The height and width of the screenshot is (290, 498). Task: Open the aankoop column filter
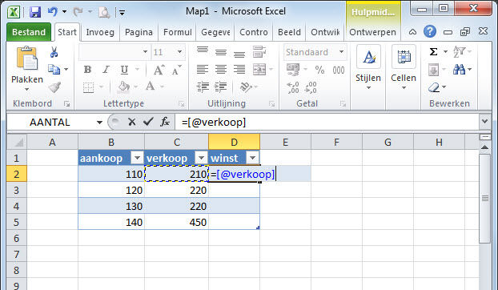click(x=137, y=158)
